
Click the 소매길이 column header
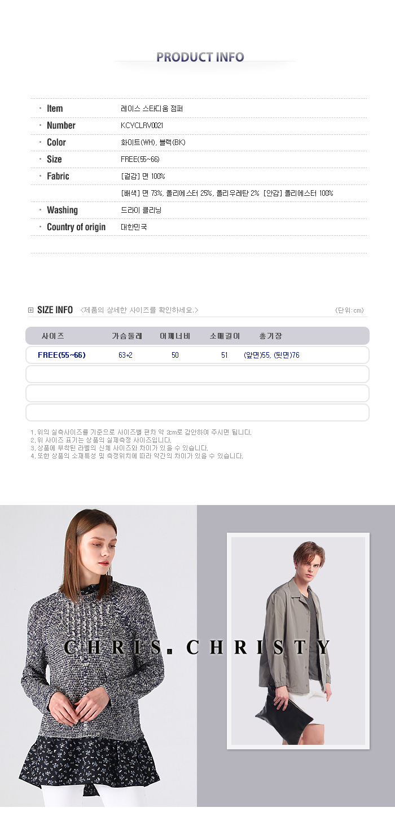225,336
